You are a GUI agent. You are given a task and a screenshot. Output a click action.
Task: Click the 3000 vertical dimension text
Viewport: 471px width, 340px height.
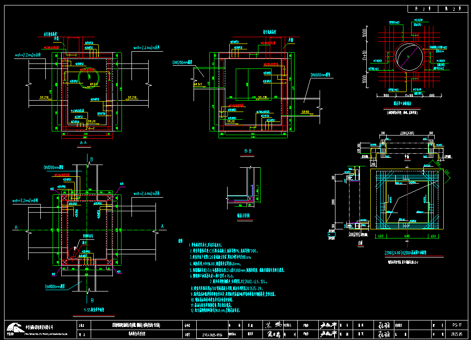pos(333,202)
